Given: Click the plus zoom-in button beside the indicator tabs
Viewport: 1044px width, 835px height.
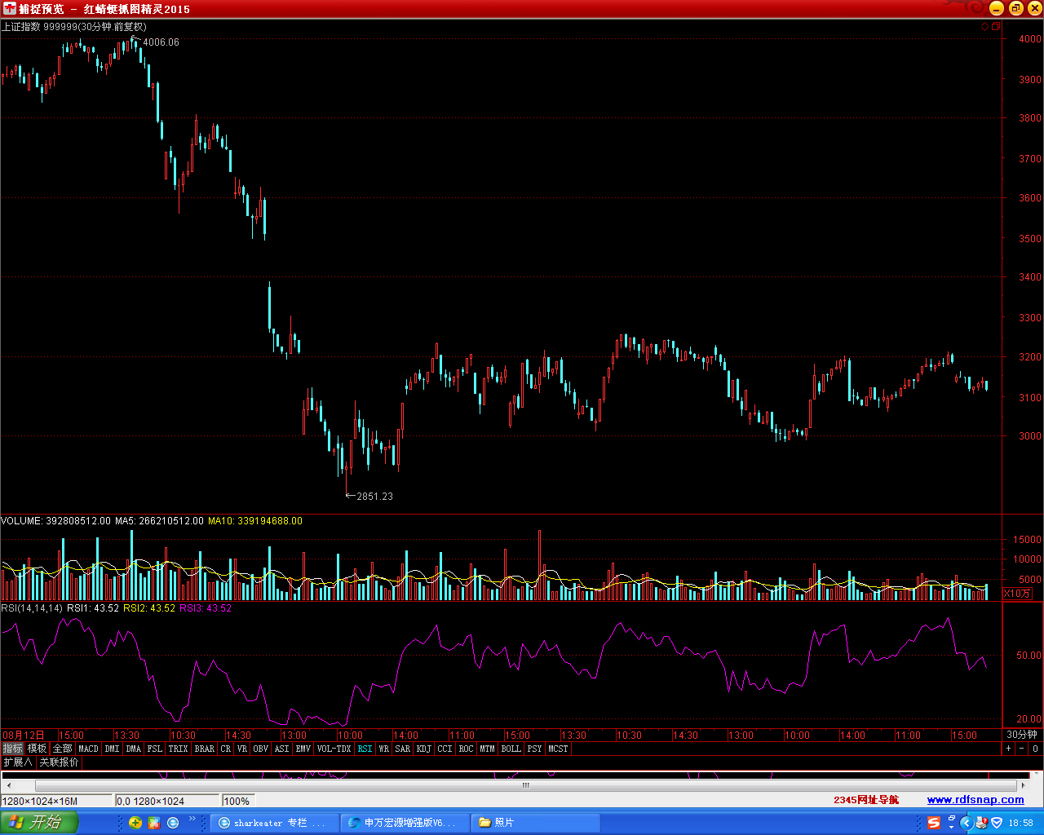Looking at the screenshot, I should 1008,749.
